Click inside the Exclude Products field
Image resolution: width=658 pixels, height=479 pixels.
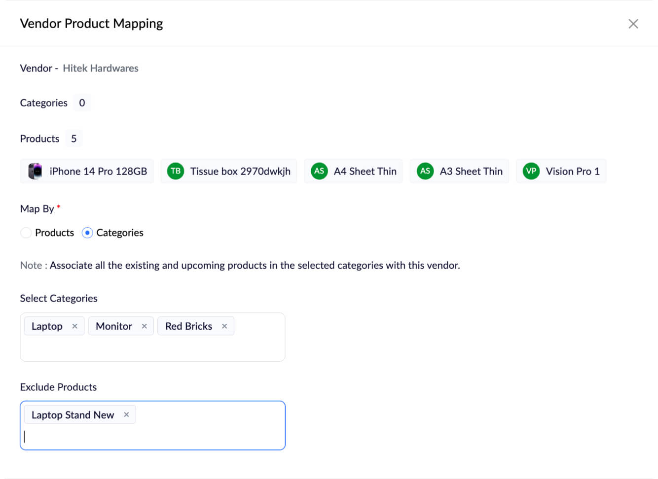(152, 436)
